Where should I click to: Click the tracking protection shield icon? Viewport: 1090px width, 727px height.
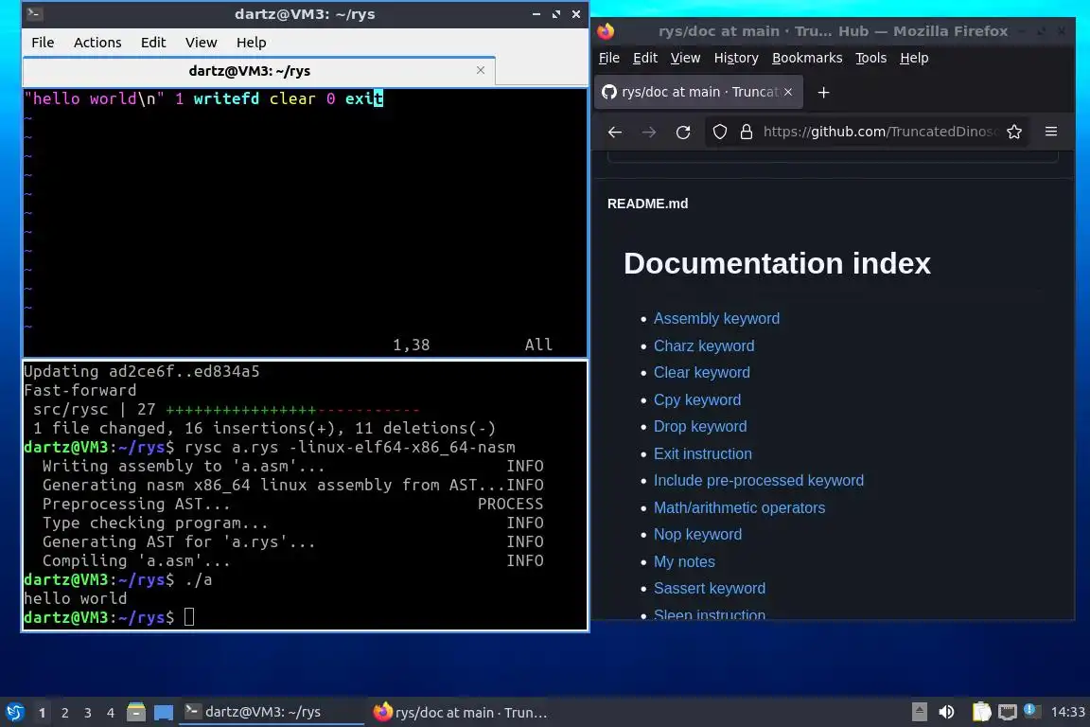[x=719, y=132]
